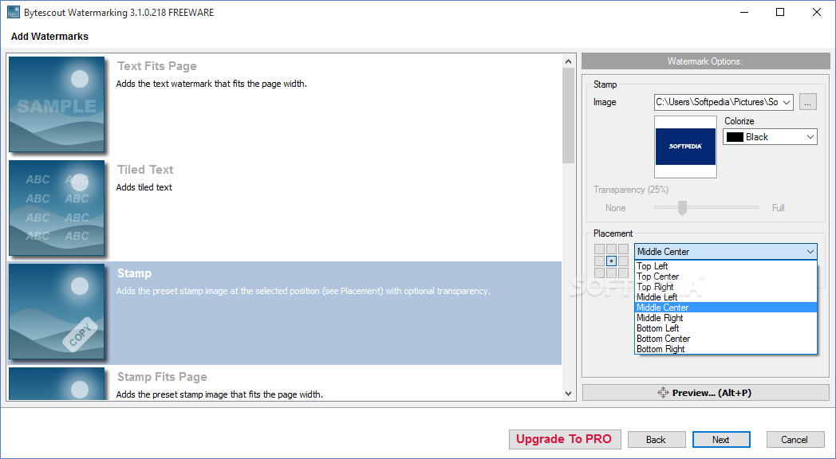The height and width of the screenshot is (459, 836).
Task: Click the Tiled Text title
Action: (x=145, y=169)
